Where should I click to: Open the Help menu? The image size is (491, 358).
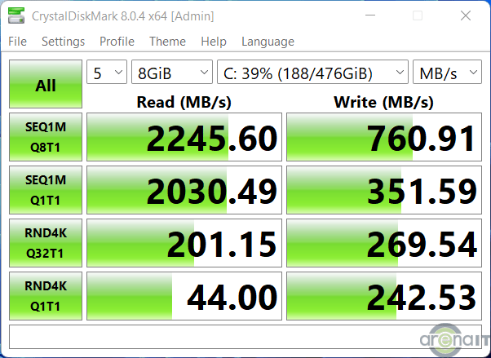pyautogui.click(x=213, y=42)
